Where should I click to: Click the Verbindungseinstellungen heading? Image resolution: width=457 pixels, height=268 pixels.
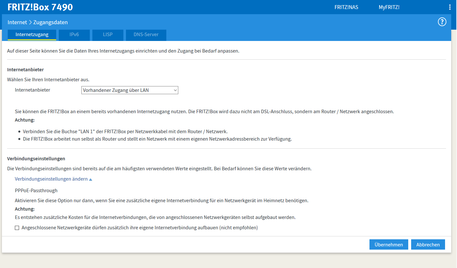pos(36,159)
